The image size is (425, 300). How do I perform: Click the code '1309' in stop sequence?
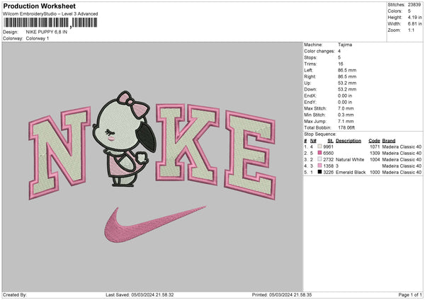[x=375, y=154]
